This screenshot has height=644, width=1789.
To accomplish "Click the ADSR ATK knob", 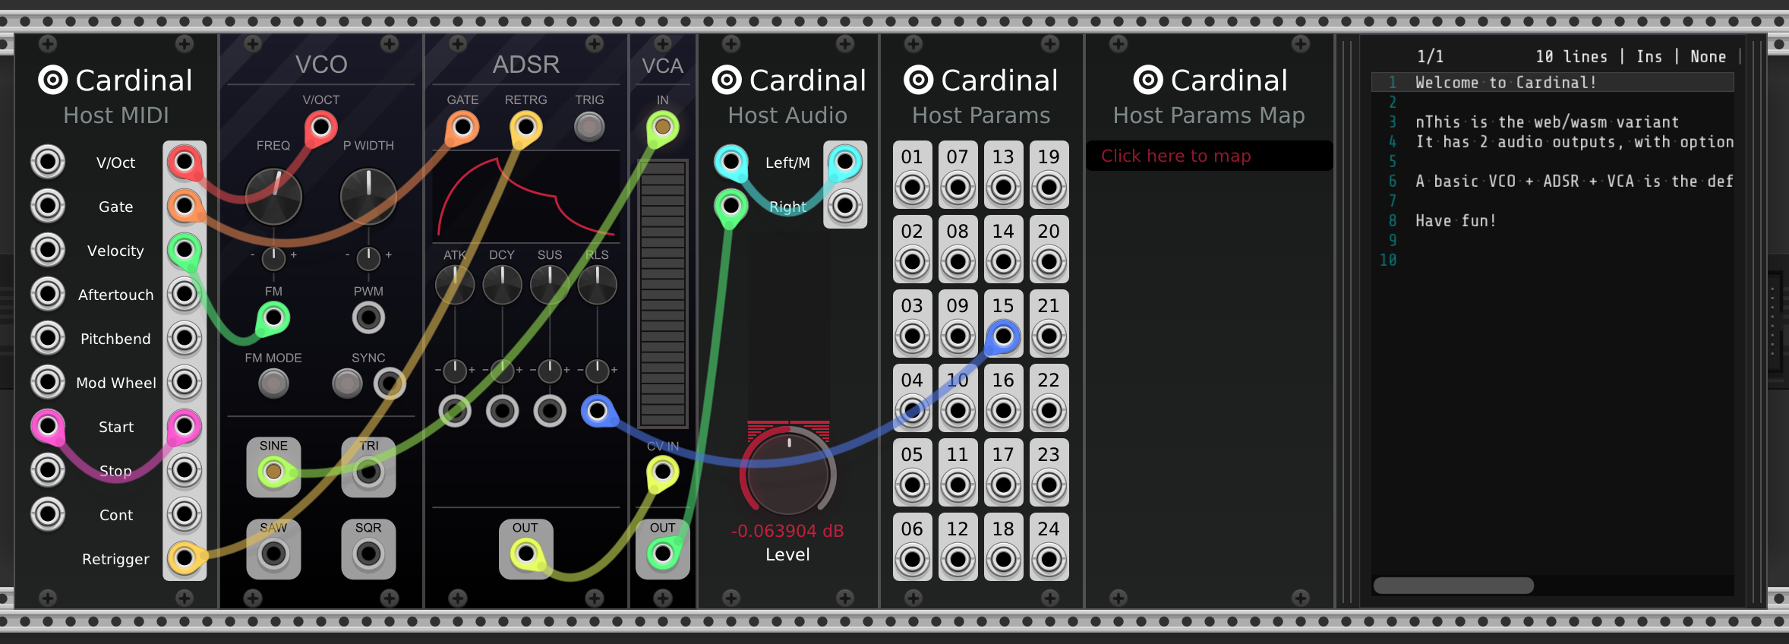I will pos(455,285).
